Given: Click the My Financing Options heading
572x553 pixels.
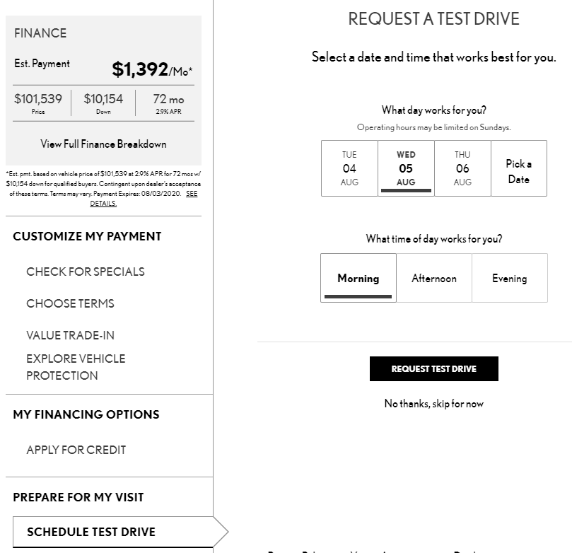Looking at the screenshot, I should click(86, 414).
